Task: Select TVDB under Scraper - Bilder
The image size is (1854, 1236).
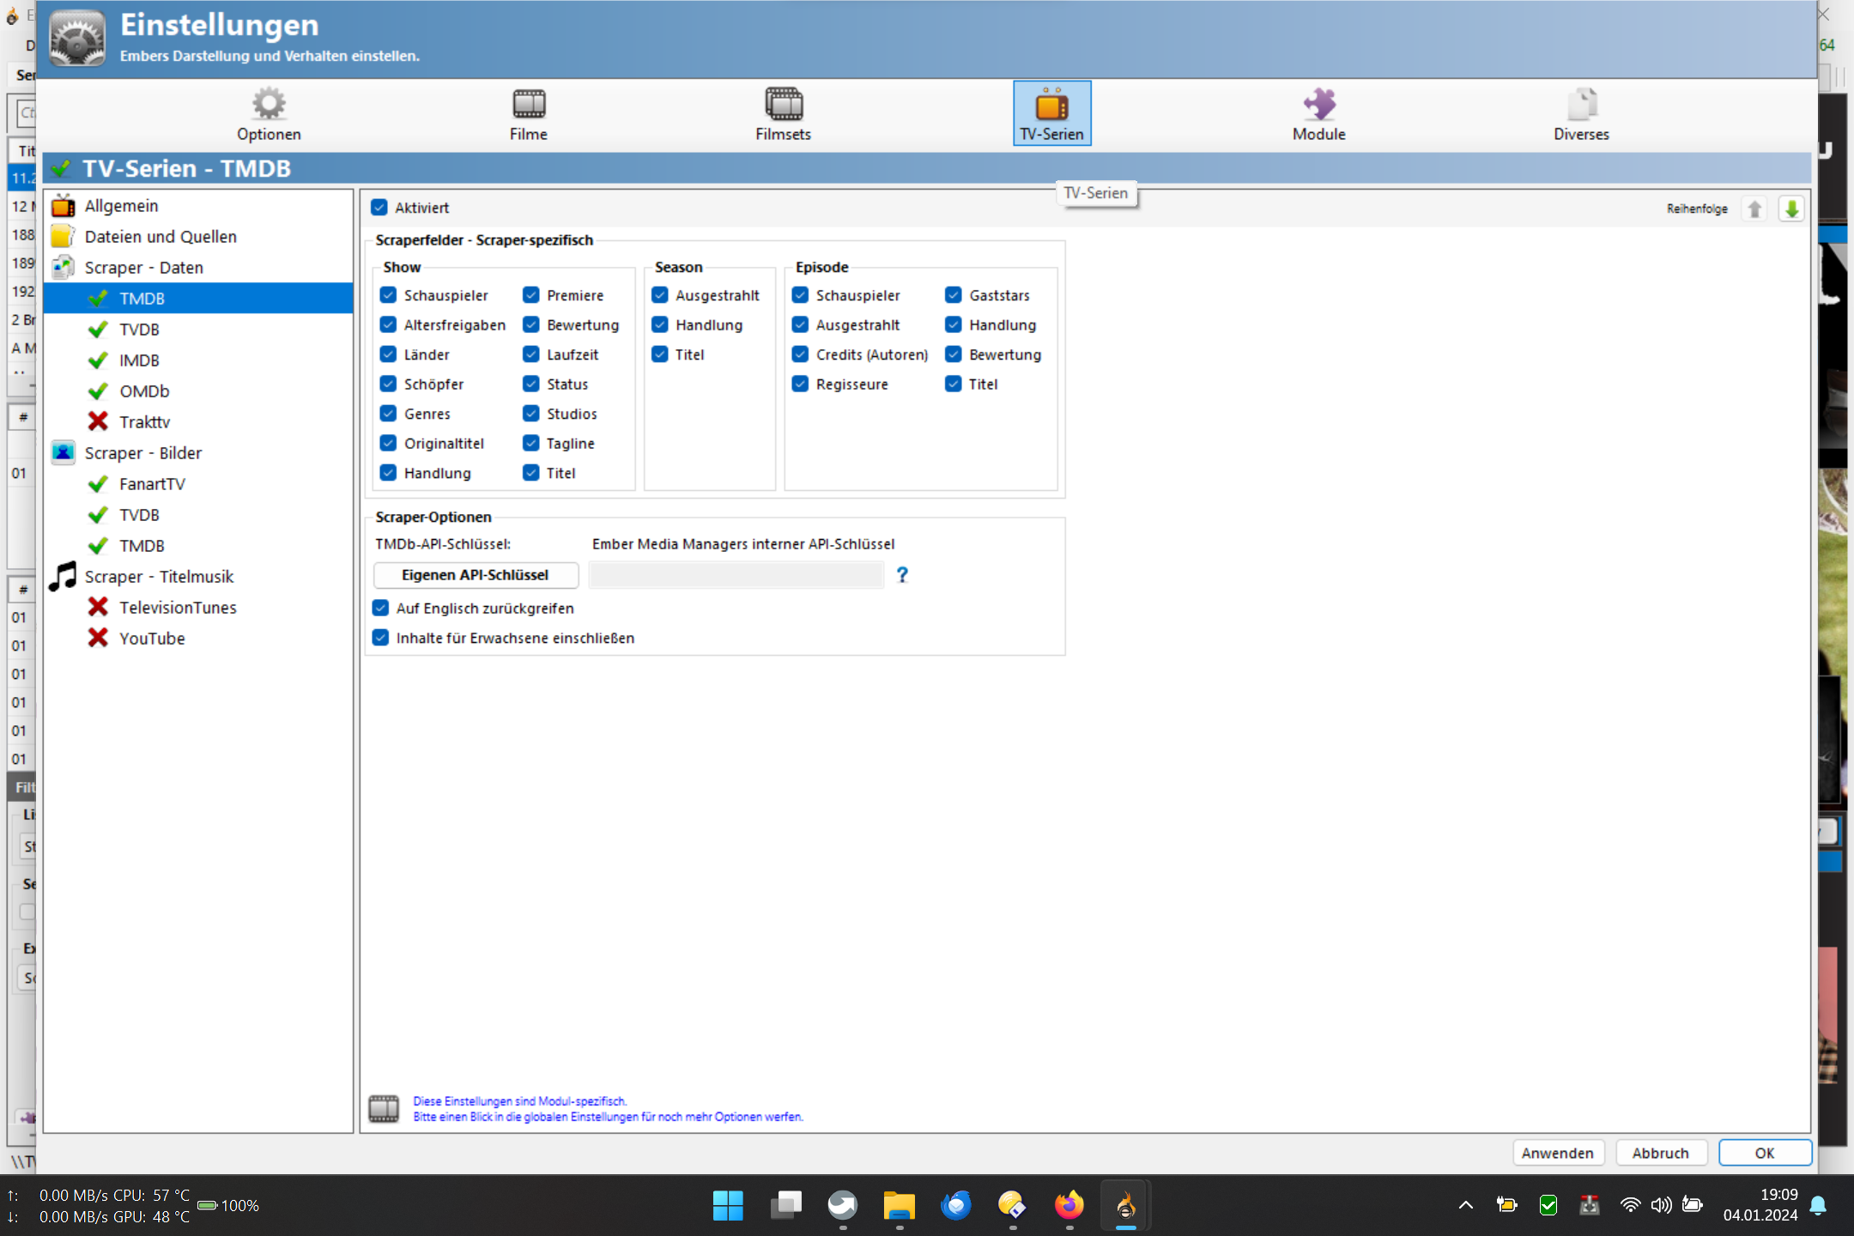Action: (139, 515)
